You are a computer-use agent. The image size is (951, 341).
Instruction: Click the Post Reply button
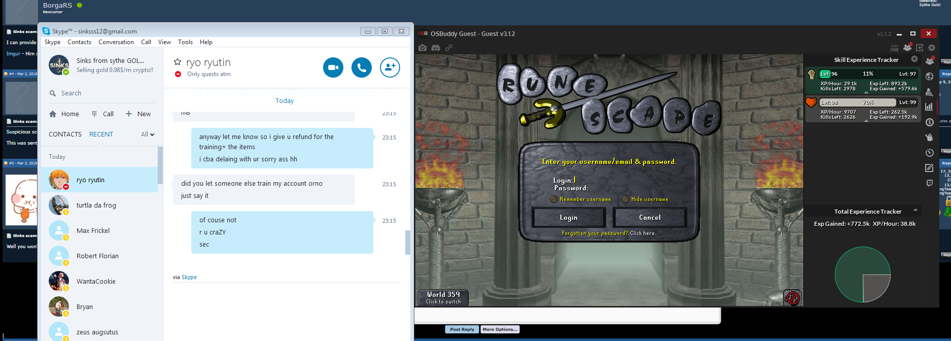click(462, 329)
